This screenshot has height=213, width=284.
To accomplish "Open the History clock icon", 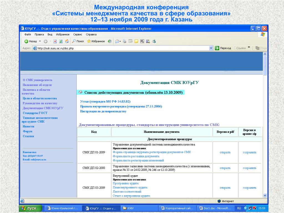I will 110,41.
